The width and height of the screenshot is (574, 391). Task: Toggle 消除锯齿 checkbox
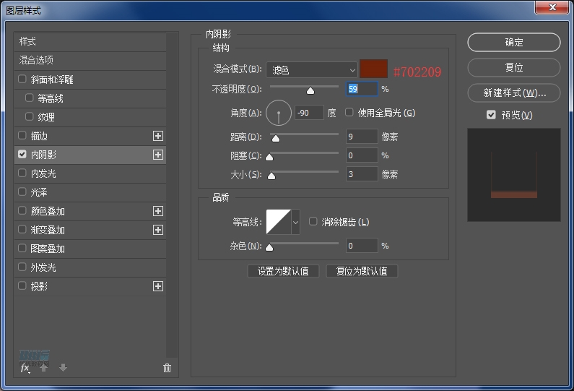coord(313,221)
